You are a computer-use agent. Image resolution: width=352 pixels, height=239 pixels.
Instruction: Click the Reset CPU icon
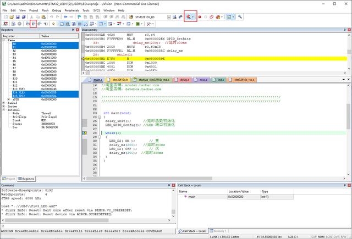tap(5, 24)
